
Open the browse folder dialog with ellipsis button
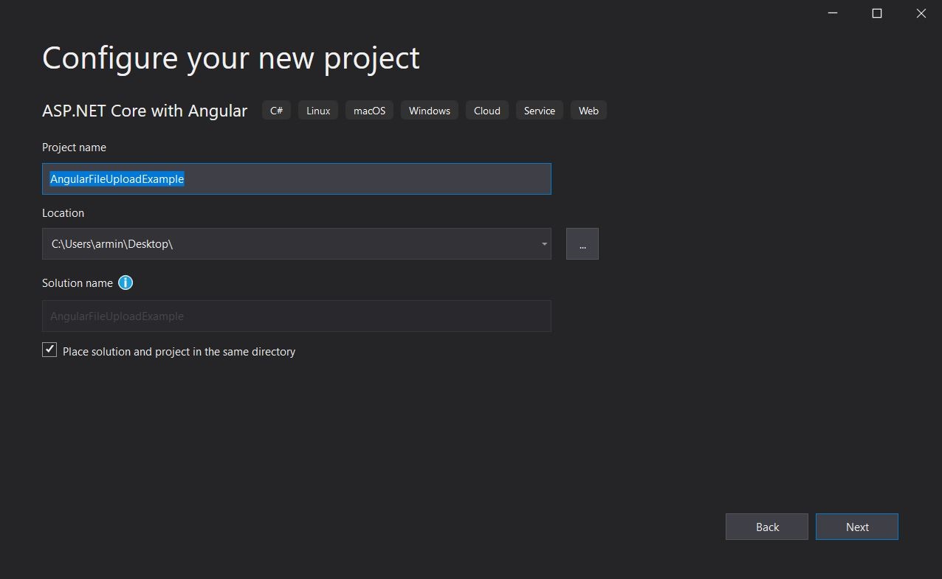point(582,243)
